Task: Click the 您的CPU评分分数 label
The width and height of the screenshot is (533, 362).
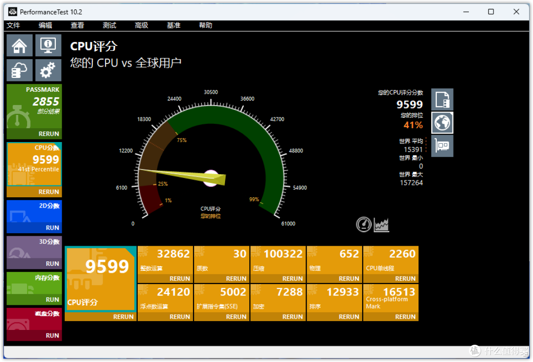Action: point(400,93)
